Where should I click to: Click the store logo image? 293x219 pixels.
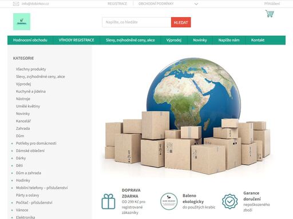click(x=22, y=22)
